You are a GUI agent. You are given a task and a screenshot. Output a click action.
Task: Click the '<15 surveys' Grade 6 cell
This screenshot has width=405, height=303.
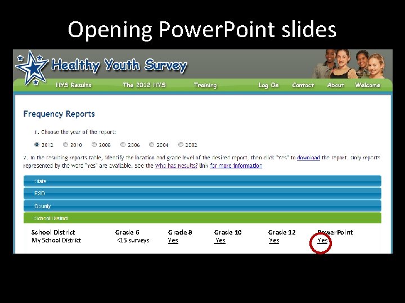point(133,240)
